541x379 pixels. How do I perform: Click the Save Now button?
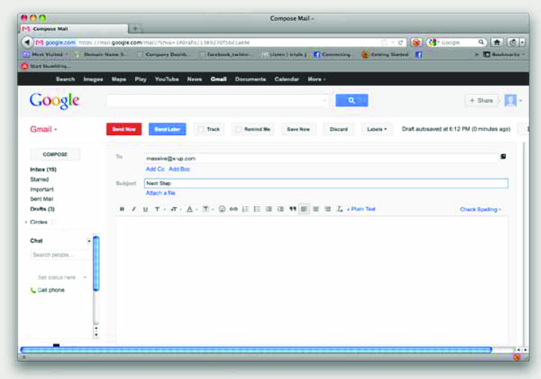(x=298, y=129)
